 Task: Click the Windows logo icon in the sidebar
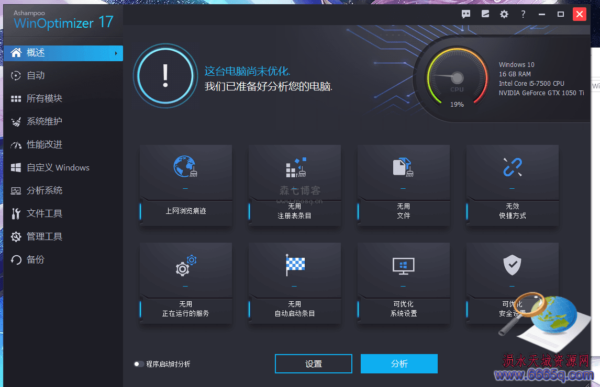(16, 167)
